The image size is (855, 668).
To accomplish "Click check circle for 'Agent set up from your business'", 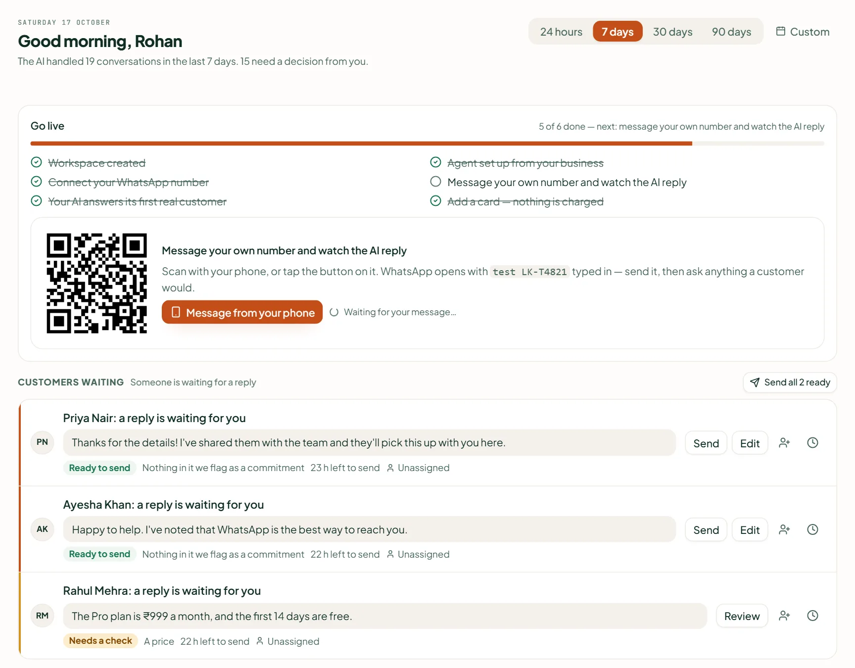I will click(x=435, y=162).
